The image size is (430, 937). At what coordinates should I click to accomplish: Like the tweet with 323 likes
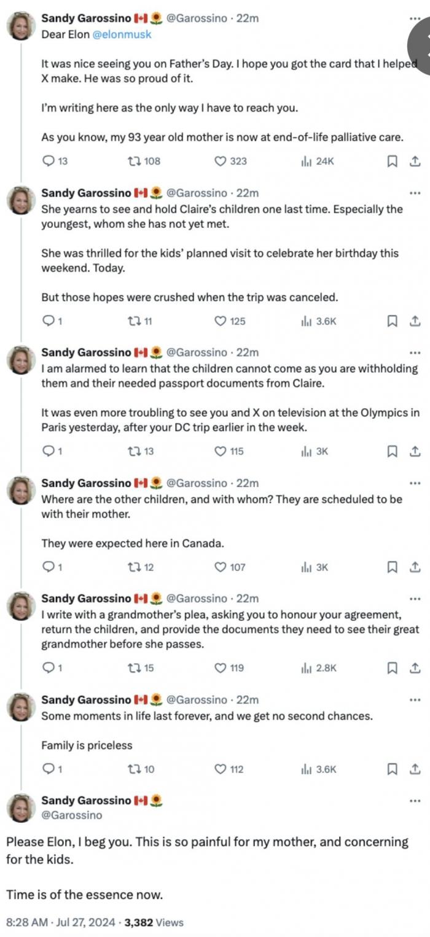[230, 161]
